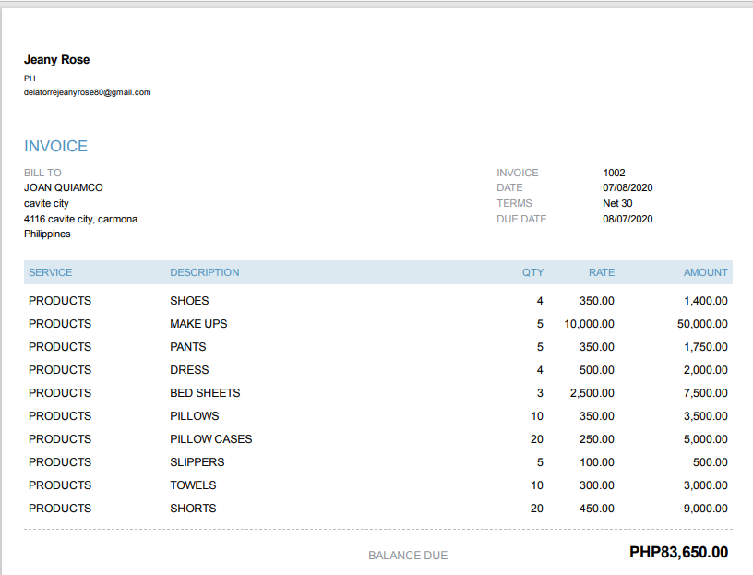Screen dimensions: 753x575
Task: Click PRODUCTS in the SLIPPERS row
Action: click(60, 462)
